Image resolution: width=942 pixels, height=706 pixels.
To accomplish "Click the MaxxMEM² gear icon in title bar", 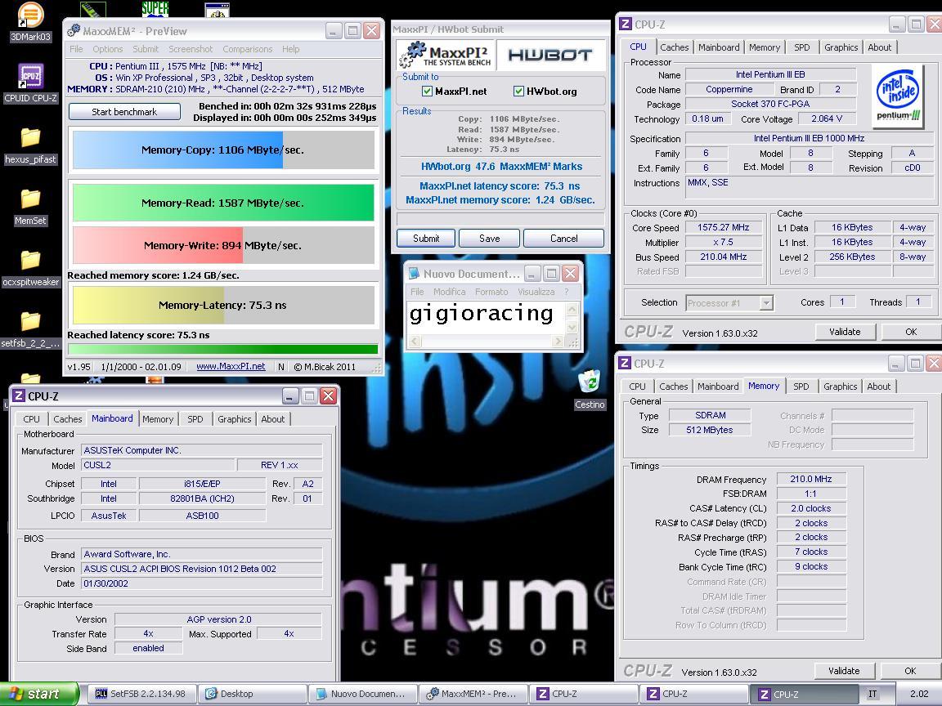I will (x=74, y=30).
